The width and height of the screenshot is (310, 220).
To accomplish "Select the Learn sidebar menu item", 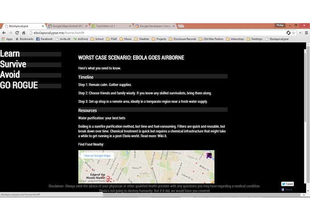I will pyautogui.click(x=10, y=54).
